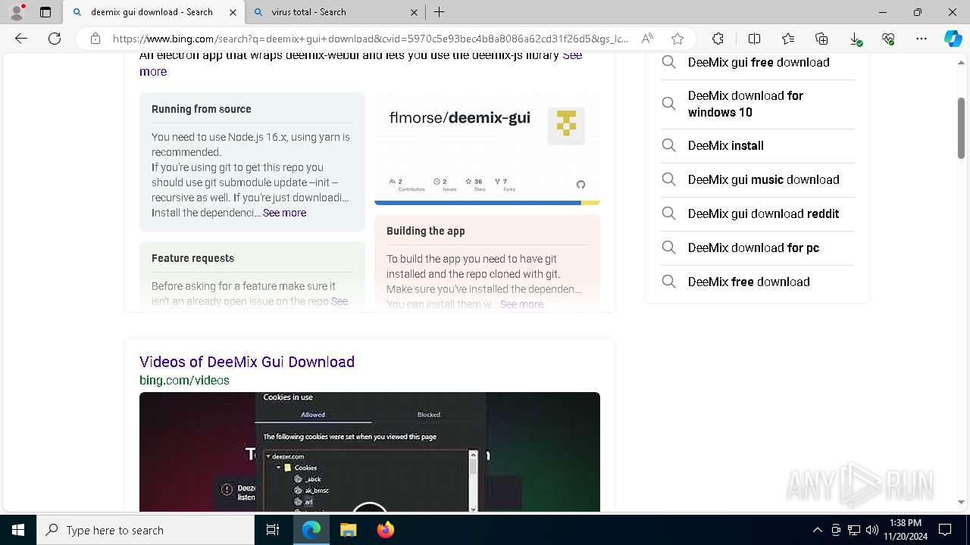Viewport: 970px width, 545px height.
Task: Click Running from source heading
Action: [x=202, y=109]
